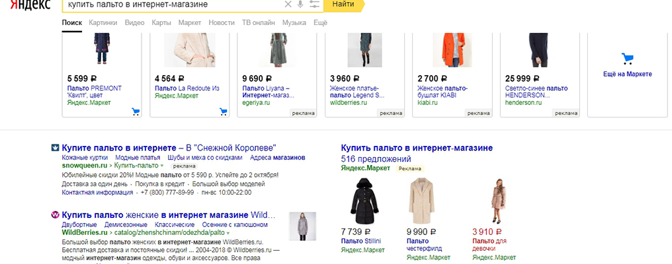This screenshot has height=264, width=672.
Task: Click beige честерфилд coat image
Action: pos(422,201)
